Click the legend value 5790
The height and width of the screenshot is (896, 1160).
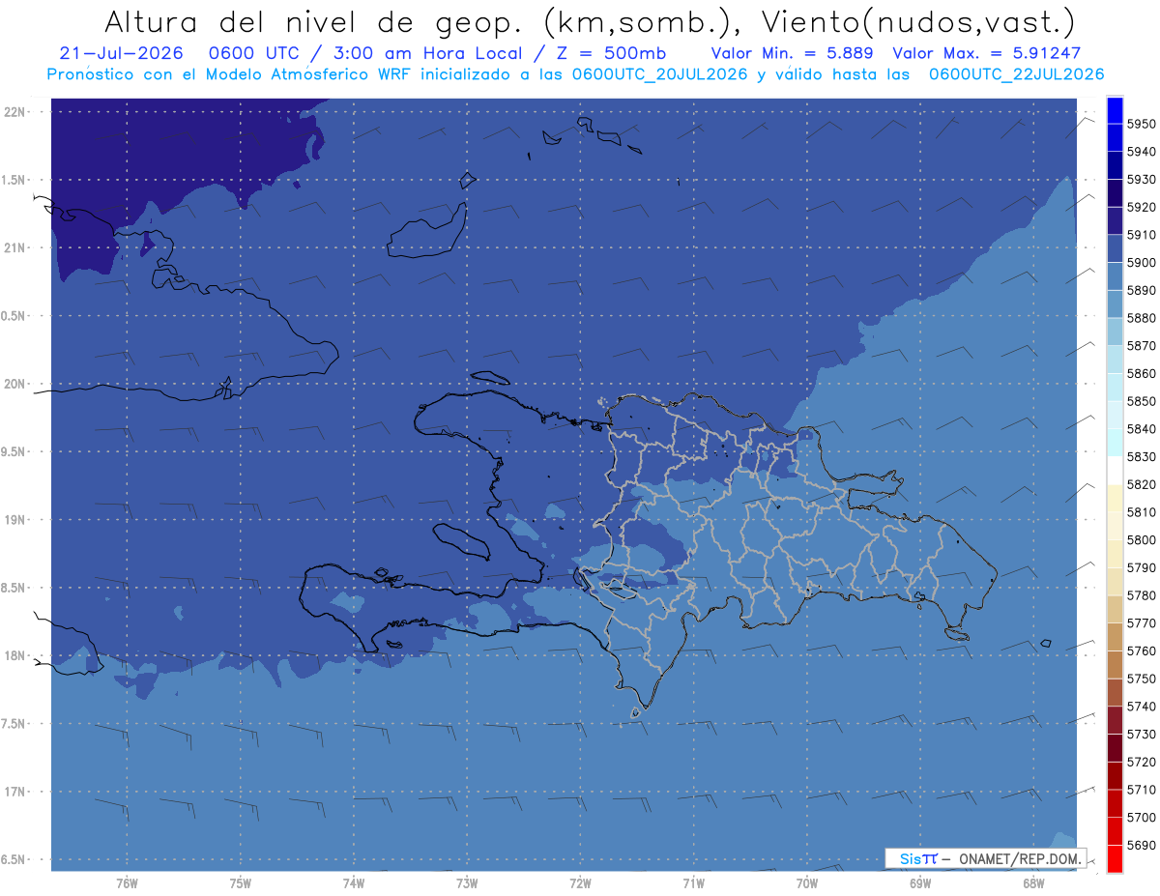(1142, 567)
